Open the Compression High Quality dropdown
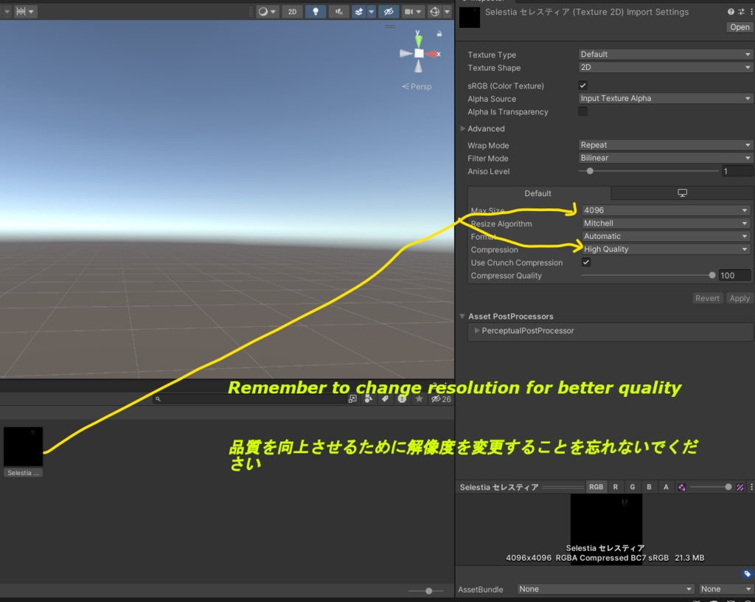 pyautogui.click(x=666, y=249)
